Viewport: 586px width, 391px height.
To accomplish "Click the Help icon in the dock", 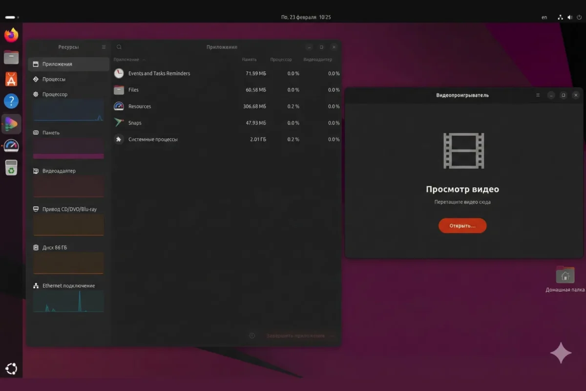I will click(x=11, y=101).
